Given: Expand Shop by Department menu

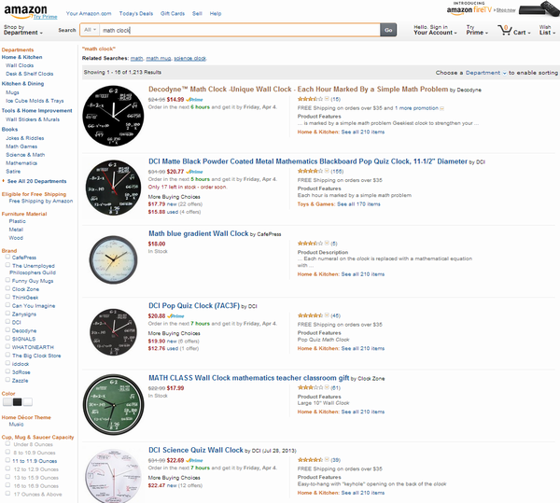Looking at the screenshot, I should 22,30.
